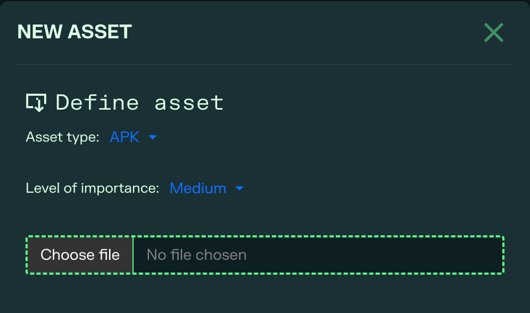Click the Level of importance label

92,188
